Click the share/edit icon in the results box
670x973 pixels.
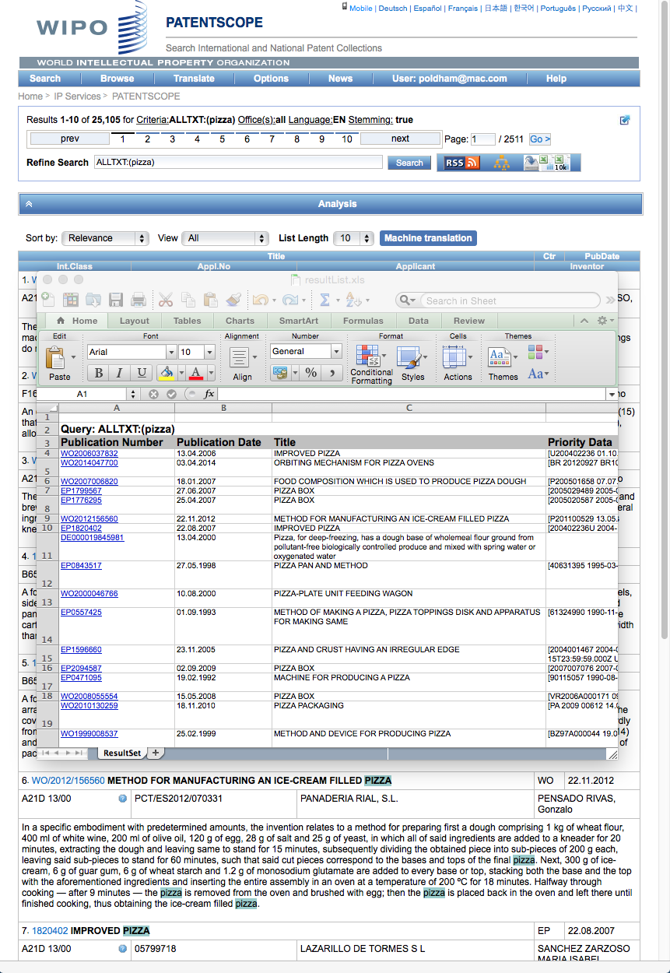click(x=625, y=120)
